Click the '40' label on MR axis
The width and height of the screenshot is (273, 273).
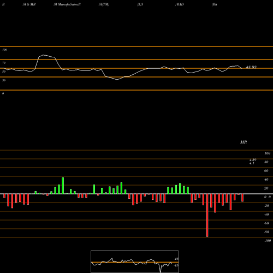click(266, 180)
